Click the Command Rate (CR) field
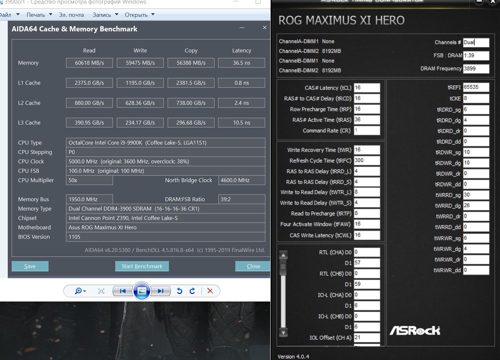The height and width of the screenshot is (360, 500). tap(367, 130)
